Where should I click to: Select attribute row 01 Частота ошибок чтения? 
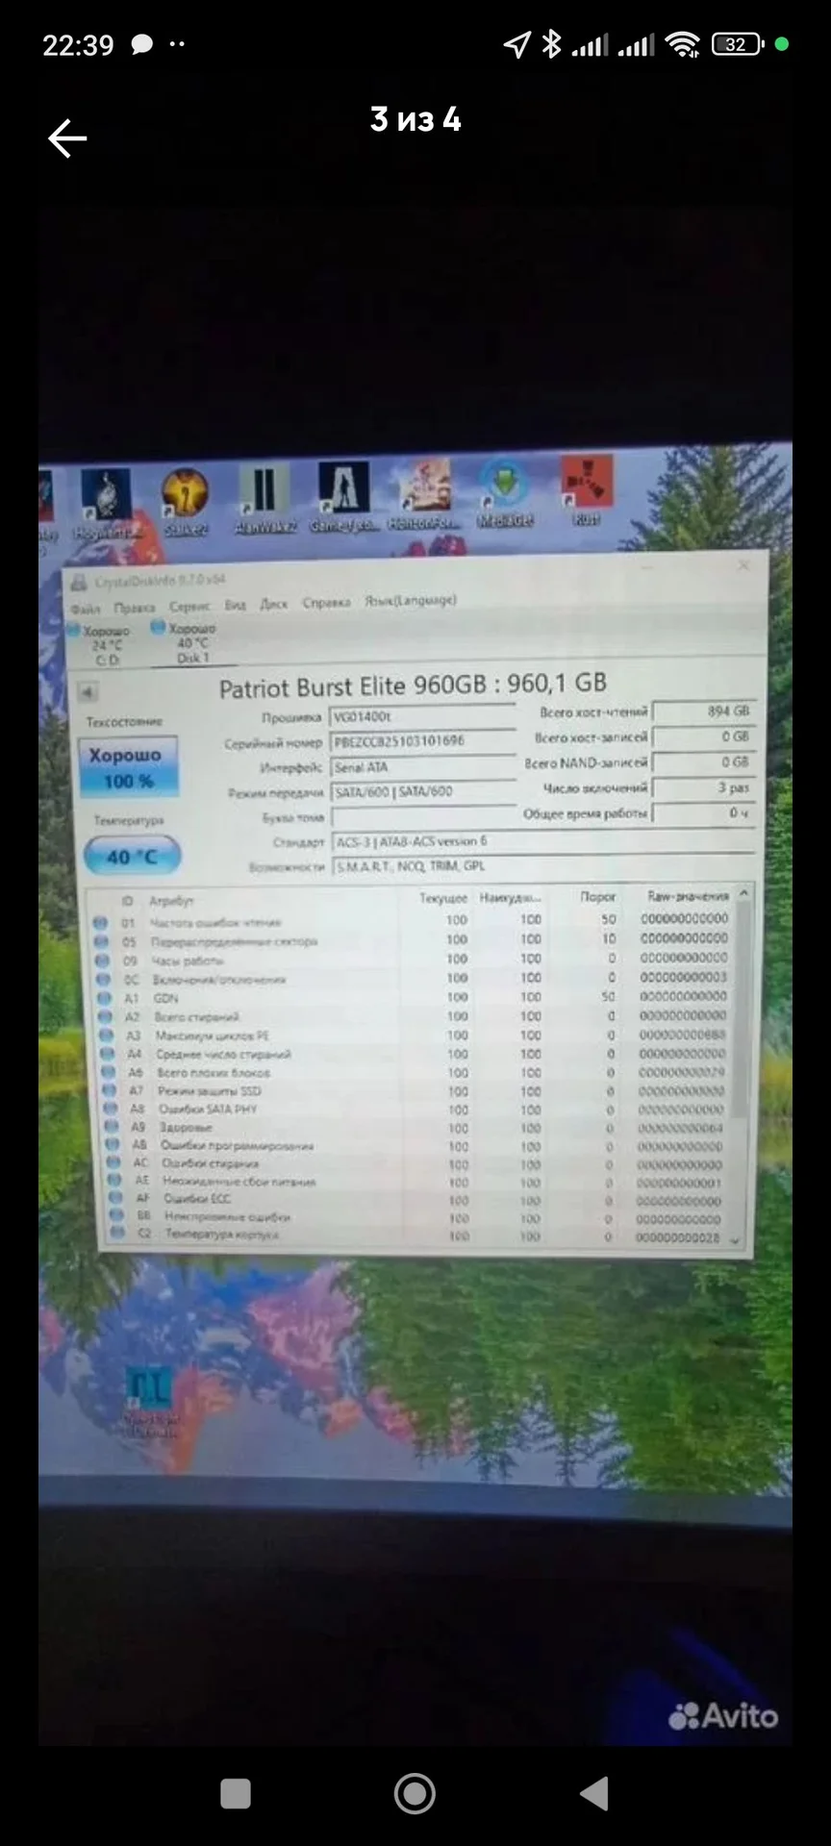click(x=412, y=921)
